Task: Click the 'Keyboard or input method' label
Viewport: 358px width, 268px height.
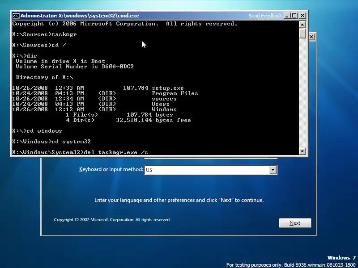Action: (111, 169)
